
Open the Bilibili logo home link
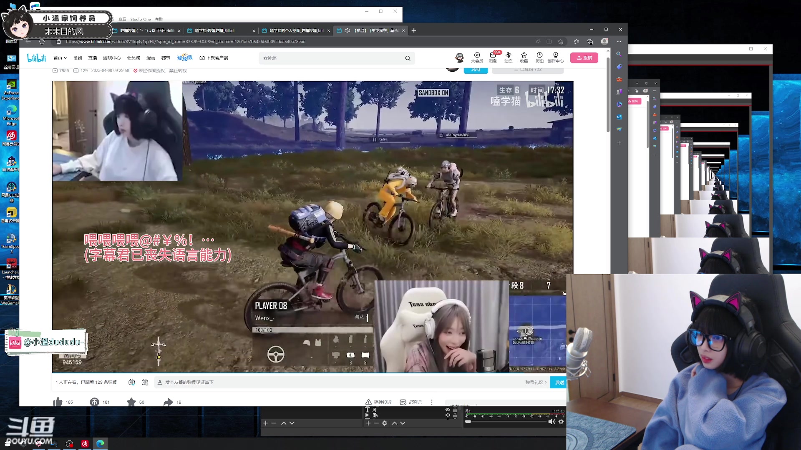36,58
